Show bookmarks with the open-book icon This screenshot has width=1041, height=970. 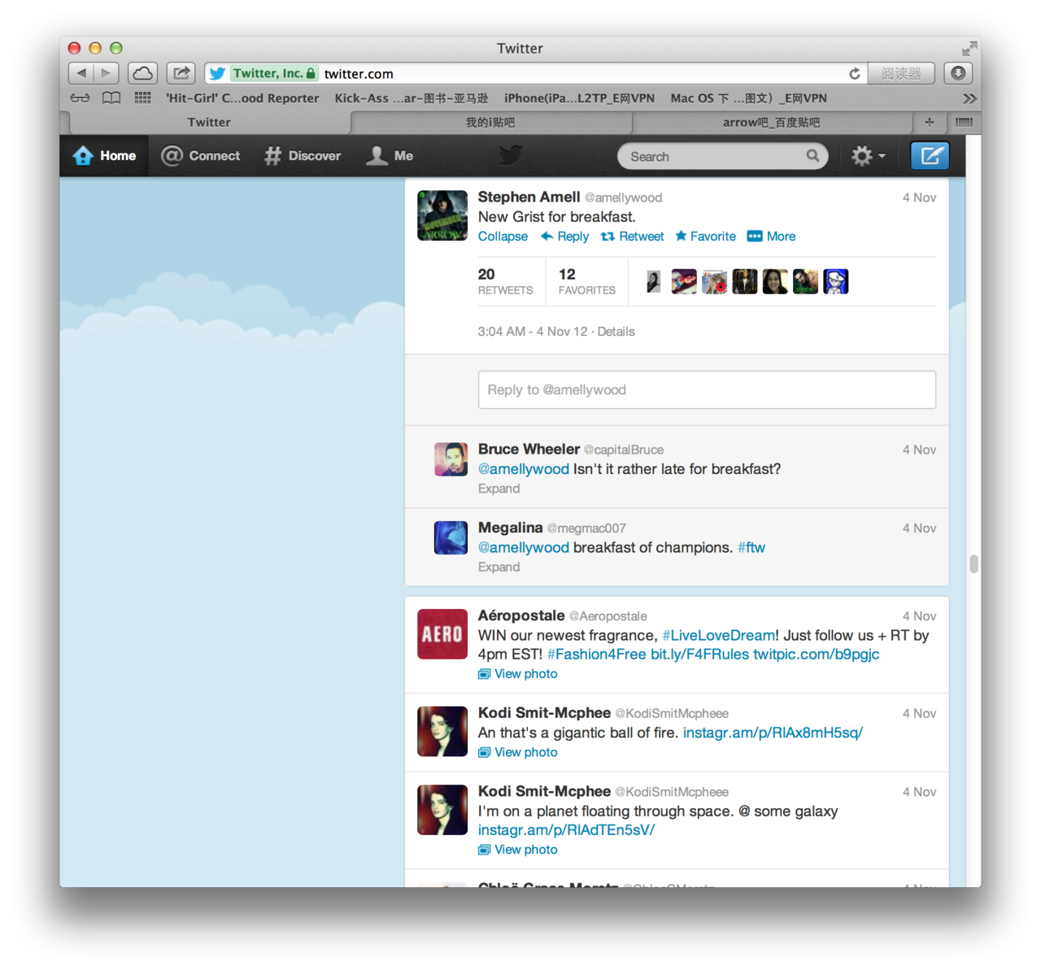click(111, 98)
